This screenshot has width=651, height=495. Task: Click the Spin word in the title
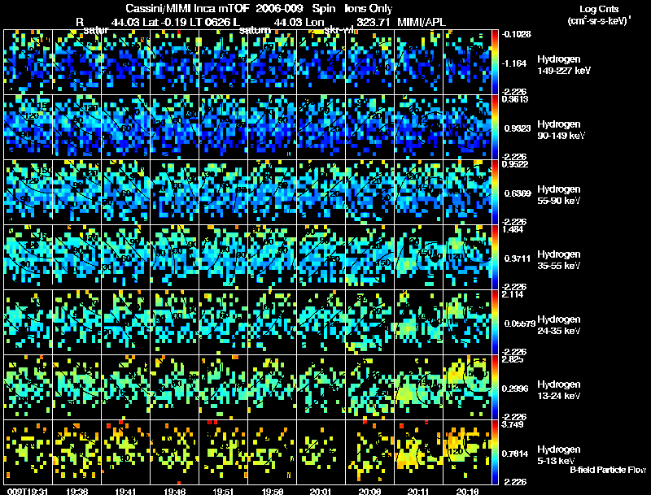tap(323, 8)
